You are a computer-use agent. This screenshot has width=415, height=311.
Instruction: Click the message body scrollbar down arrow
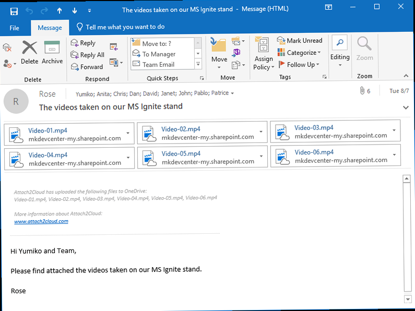(x=408, y=299)
